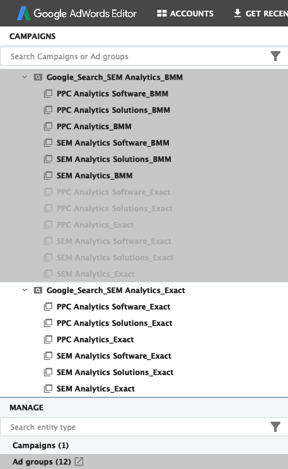
Task: Collapse the Google_Search_SEM Analytics_Exact campaign
Action: [x=25, y=290]
